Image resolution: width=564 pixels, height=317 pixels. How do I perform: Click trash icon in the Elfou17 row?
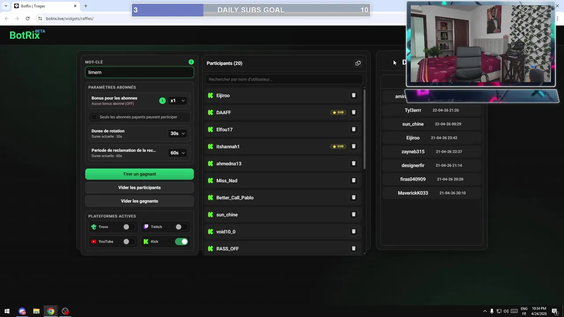tap(353, 129)
